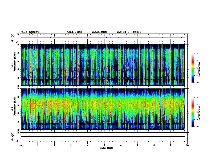
Task: Click the time axis tick label '8'
Action: 154,145
